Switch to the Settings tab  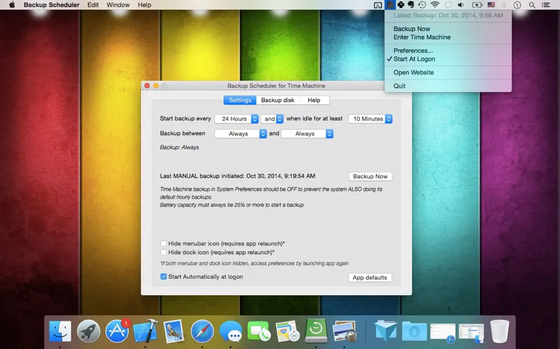pos(240,100)
